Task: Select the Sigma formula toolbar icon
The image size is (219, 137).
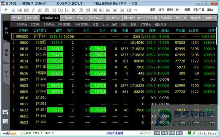Action: pyautogui.click(x=40, y=10)
